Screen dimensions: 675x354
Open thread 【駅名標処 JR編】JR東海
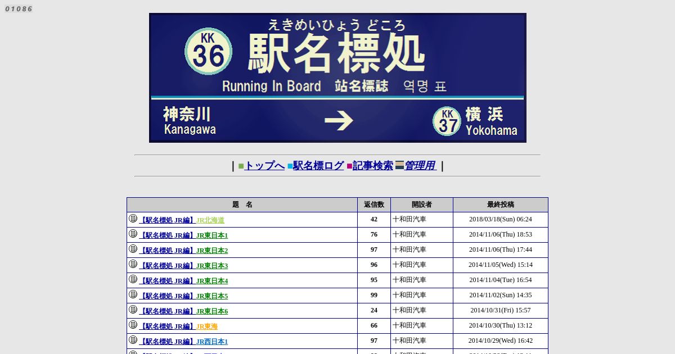coord(178,326)
